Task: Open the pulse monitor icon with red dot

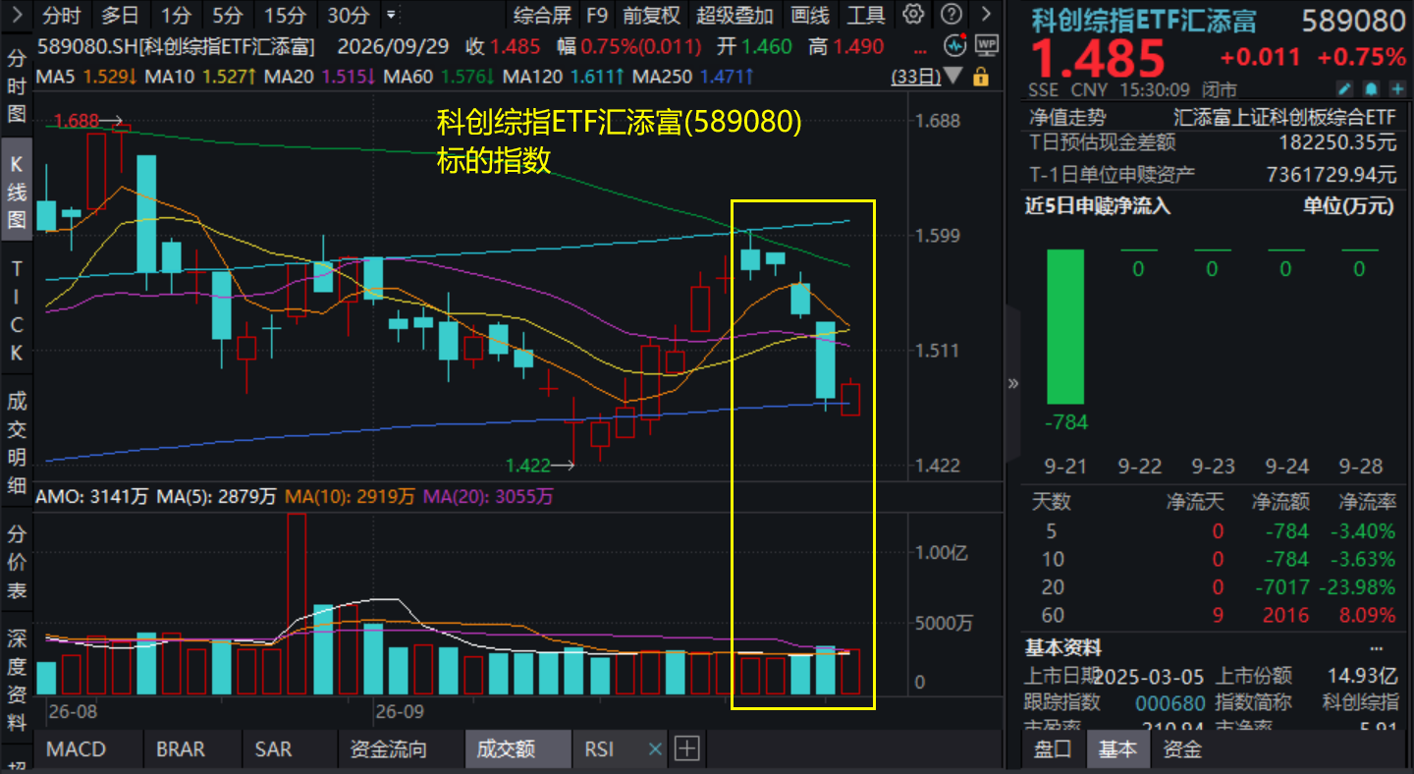Action: coord(955,45)
